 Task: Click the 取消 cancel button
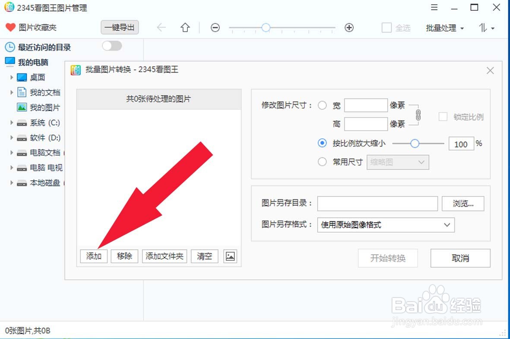pos(460,258)
